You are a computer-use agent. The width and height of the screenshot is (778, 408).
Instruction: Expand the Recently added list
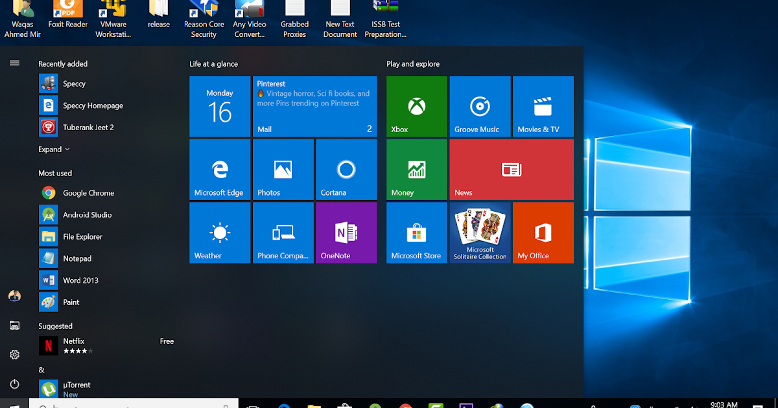tap(54, 150)
